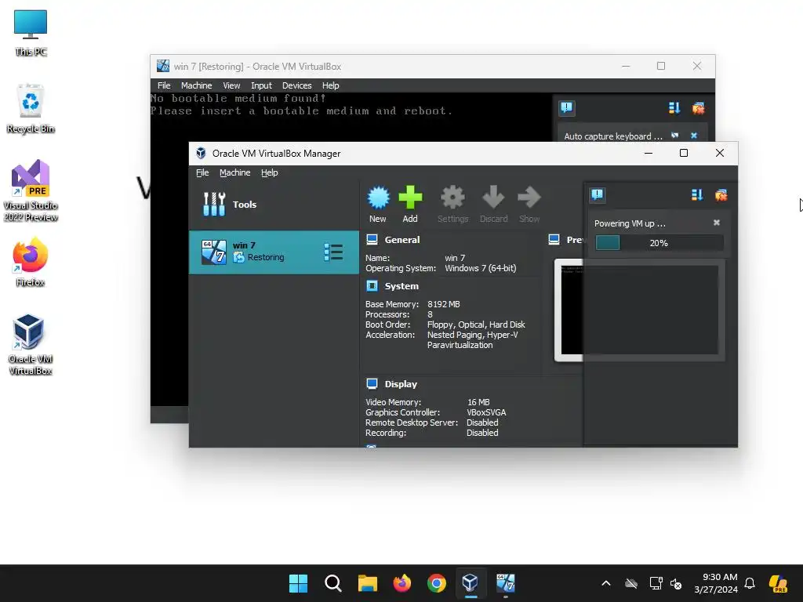
Task: Dismiss the Auto capture keyboard notification
Action: click(x=694, y=136)
